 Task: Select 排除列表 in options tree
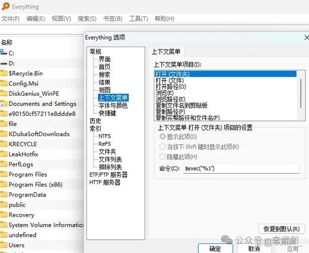click(110, 167)
